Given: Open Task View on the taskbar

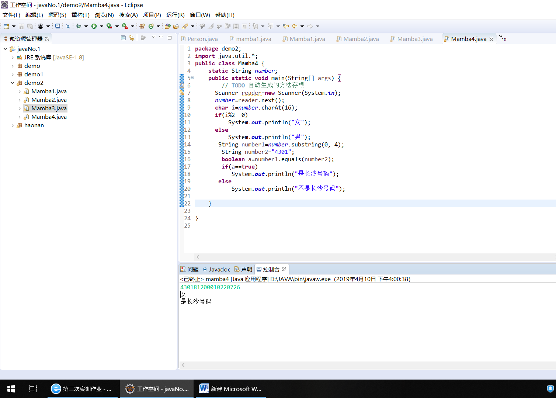Looking at the screenshot, I should (33, 389).
